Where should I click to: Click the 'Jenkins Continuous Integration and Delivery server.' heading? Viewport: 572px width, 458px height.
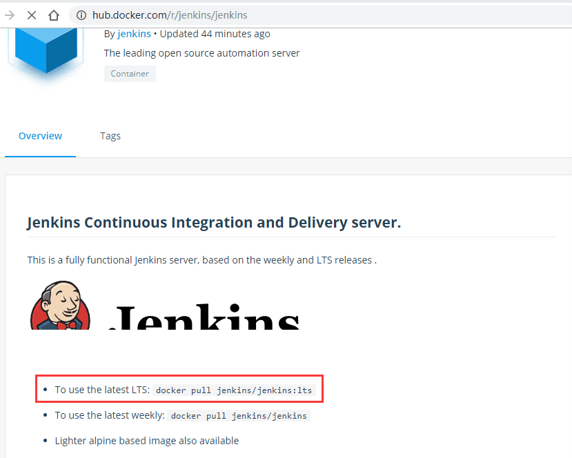214,222
